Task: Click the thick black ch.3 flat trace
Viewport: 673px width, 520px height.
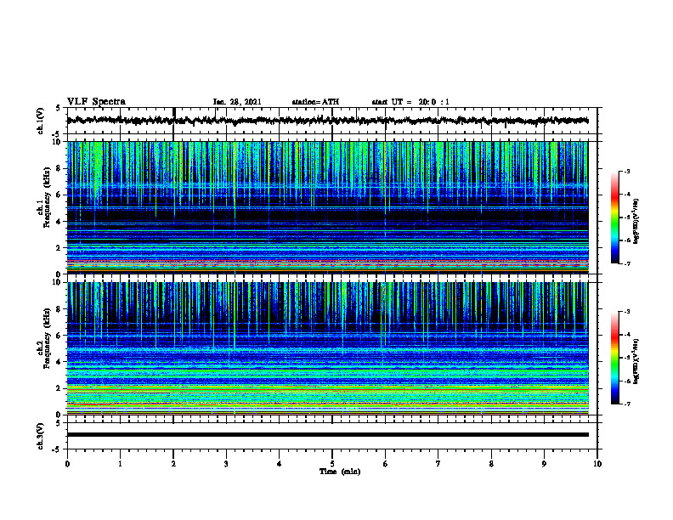Action: tap(327, 435)
